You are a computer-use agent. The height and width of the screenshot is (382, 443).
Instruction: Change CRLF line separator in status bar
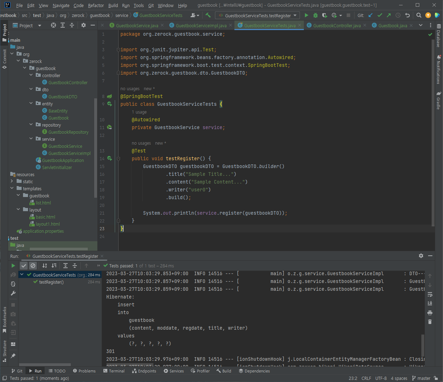point(366,378)
